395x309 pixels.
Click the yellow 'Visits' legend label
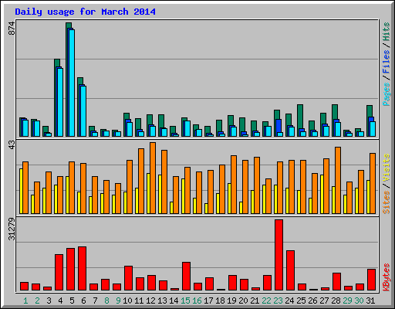[387, 168]
